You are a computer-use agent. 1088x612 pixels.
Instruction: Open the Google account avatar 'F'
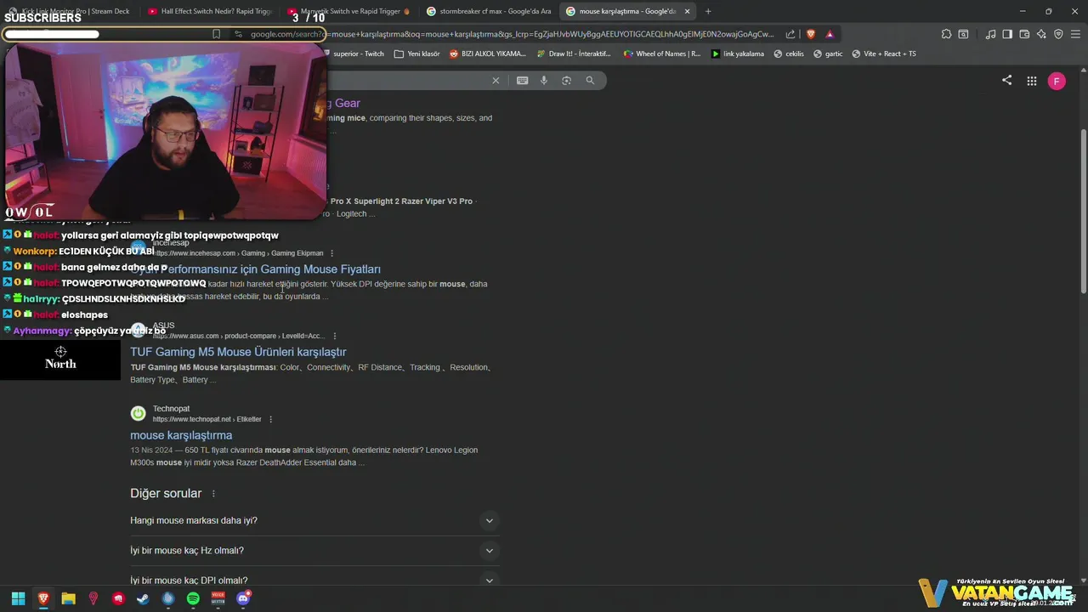[x=1057, y=81]
